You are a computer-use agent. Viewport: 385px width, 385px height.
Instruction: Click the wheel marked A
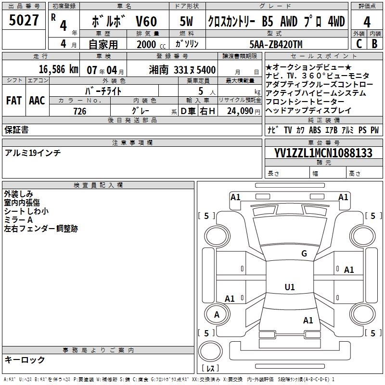[217, 315]
